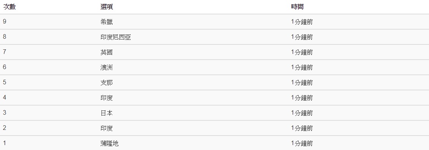Image resolution: width=429 pixels, height=150 pixels.
Task: Click the number 8 in 次數 column
Action: point(5,37)
